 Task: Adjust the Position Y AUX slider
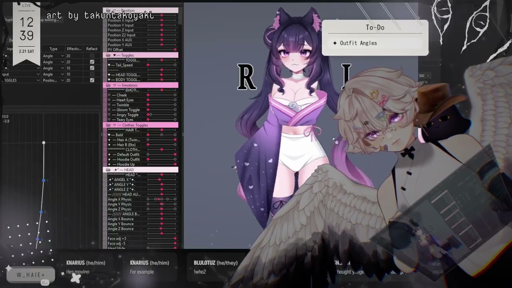click(x=162, y=45)
